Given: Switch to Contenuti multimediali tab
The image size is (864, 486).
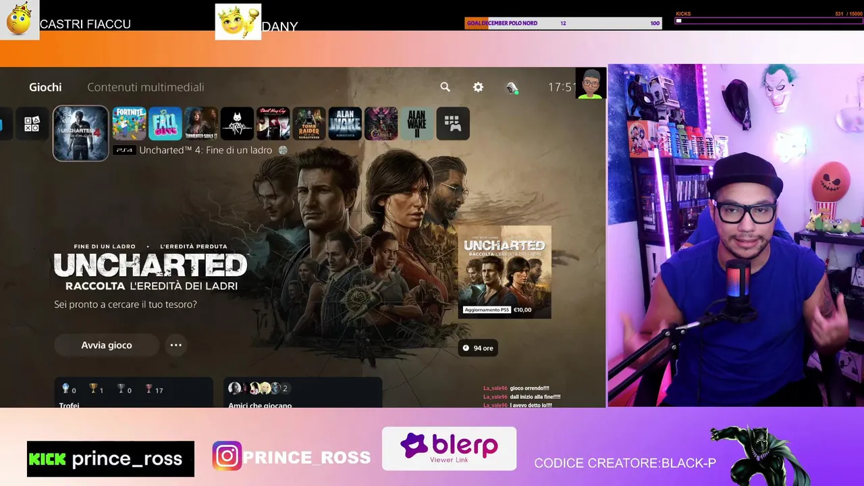Looking at the screenshot, I should click(x=146, y=87).
